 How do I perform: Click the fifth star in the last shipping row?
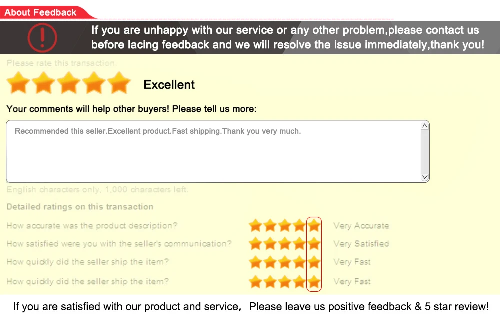pyautogui.click(x=314, y=282)
